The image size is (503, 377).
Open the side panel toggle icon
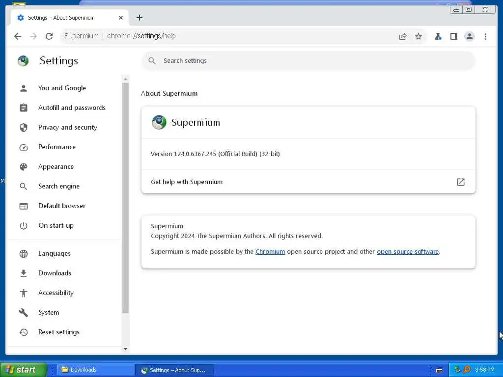click(453, 36)
